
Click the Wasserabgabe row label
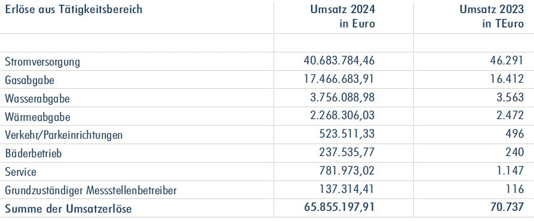[38, 99]
